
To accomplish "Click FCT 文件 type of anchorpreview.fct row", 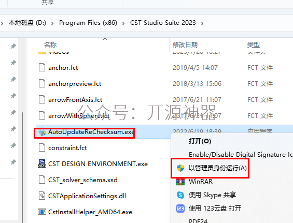I will [x=260, y=84].
